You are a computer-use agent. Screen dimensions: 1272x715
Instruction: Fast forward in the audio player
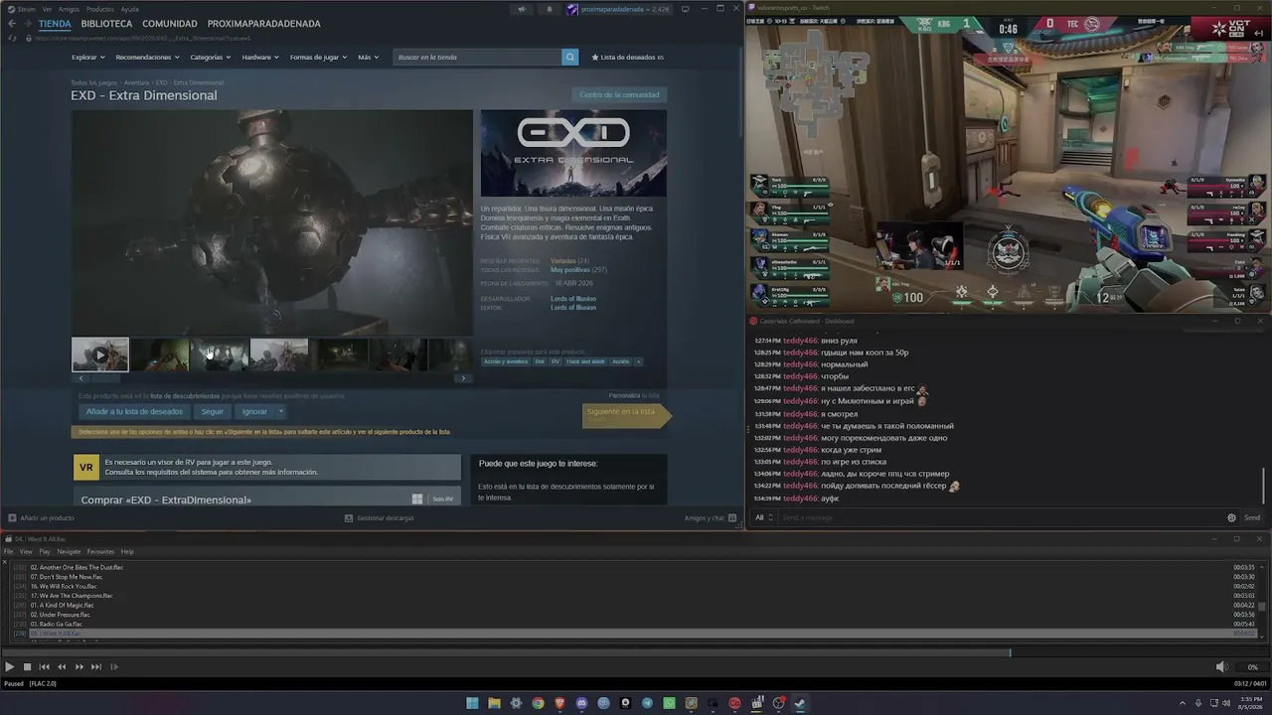click(79, 667)
